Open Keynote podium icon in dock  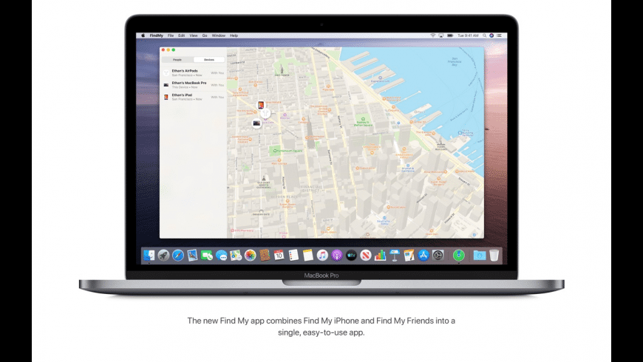pos(395,256)
